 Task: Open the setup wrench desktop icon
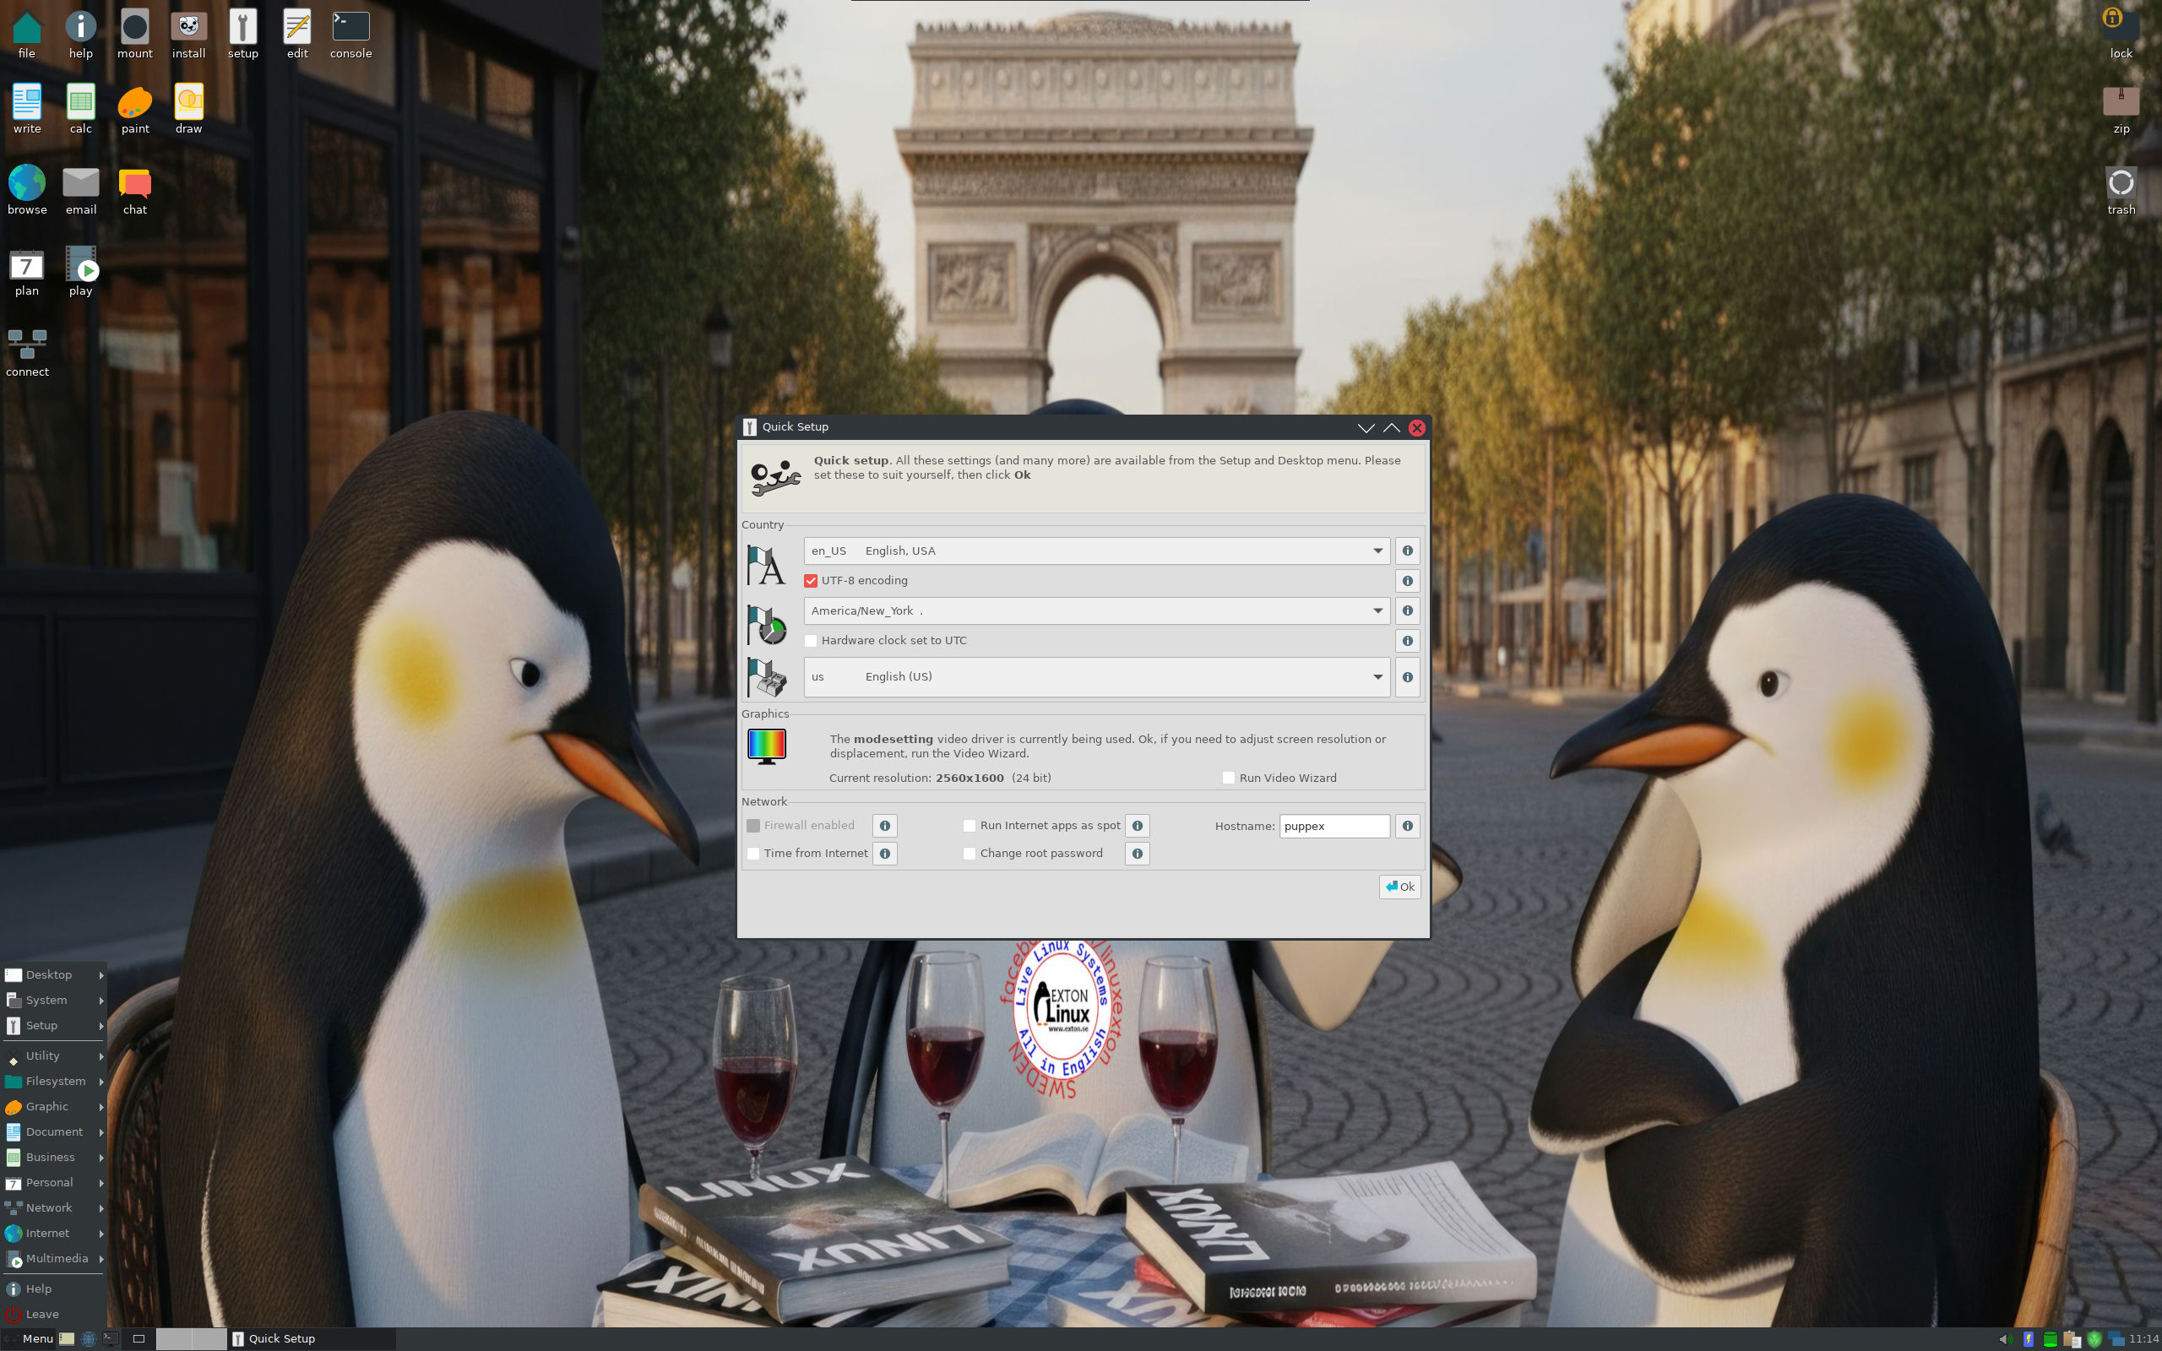(x=243, y=34)
